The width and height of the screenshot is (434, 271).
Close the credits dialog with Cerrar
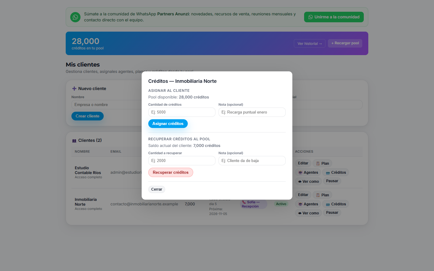click(157, 189)
